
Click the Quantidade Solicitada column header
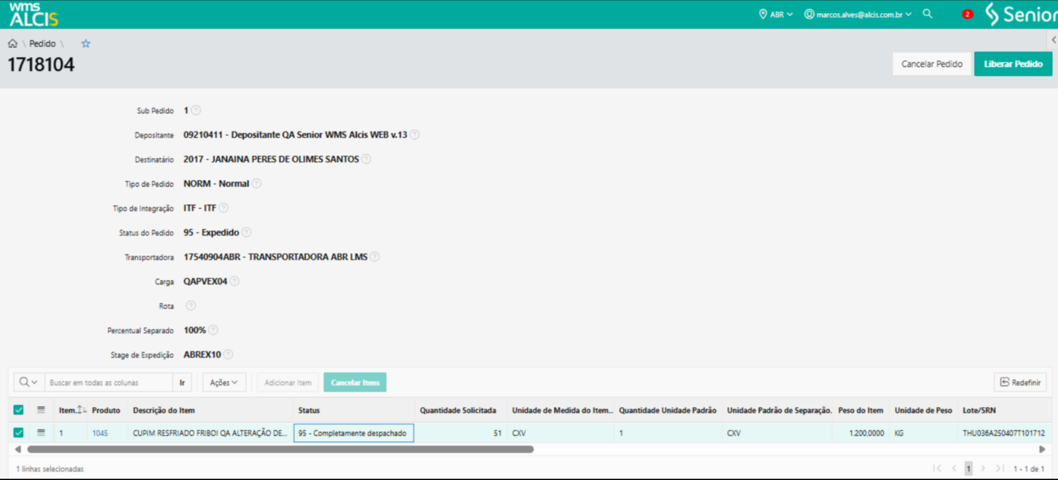pos(458,410)
